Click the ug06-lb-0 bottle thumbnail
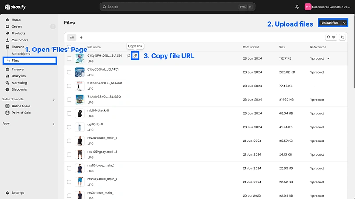Viewport: 355px width, 199px height. point(79,127)
